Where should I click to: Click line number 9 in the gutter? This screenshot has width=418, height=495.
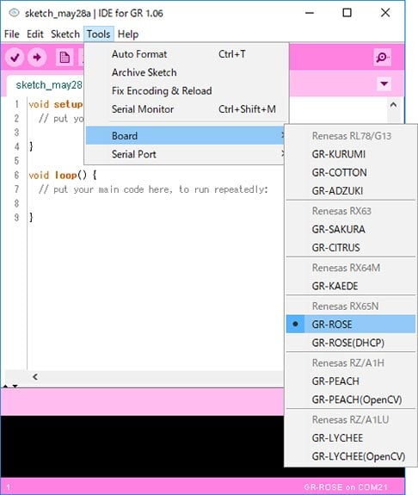click(x=16, y=217)
